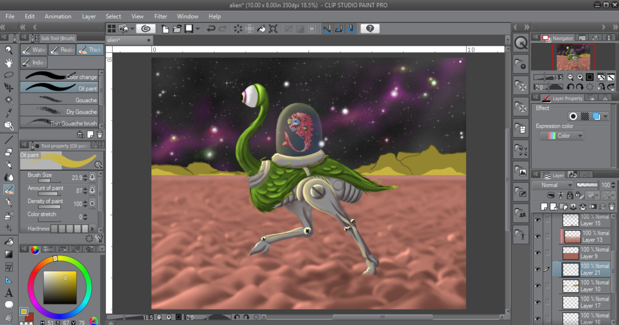Viewport: 619px width, 325px height.
Task: Click the Undo arrow in toolbar
Action: click(x=211, y=29)
